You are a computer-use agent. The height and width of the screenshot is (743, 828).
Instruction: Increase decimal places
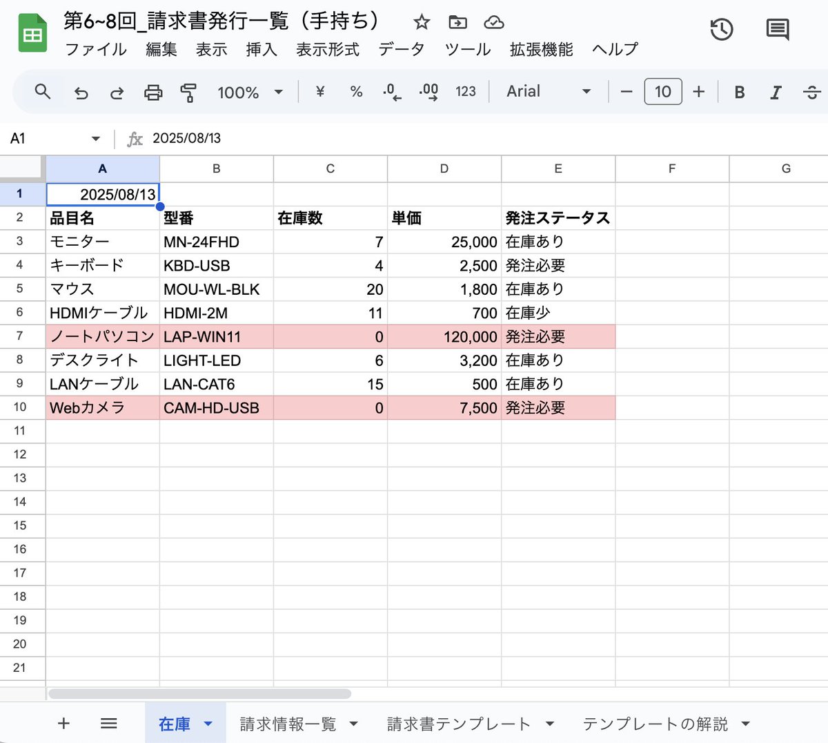[428, 92]
